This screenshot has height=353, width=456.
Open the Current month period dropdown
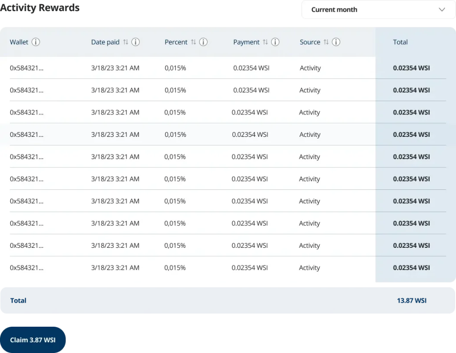pyautogui.click(x=379, y=10)
